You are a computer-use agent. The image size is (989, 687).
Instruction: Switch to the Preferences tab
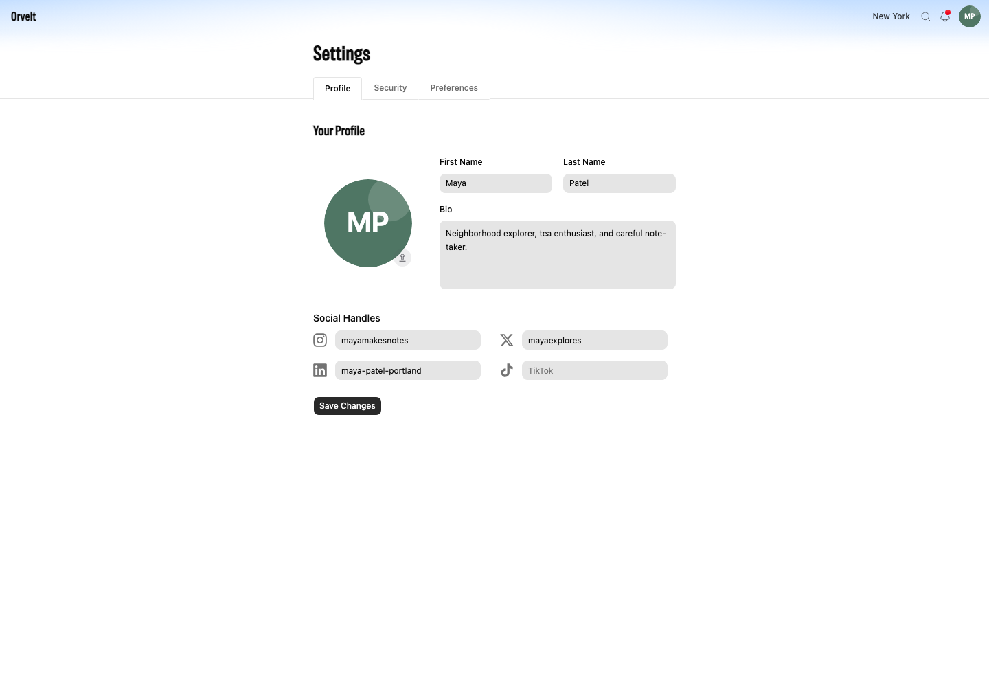tap(454, 88)
